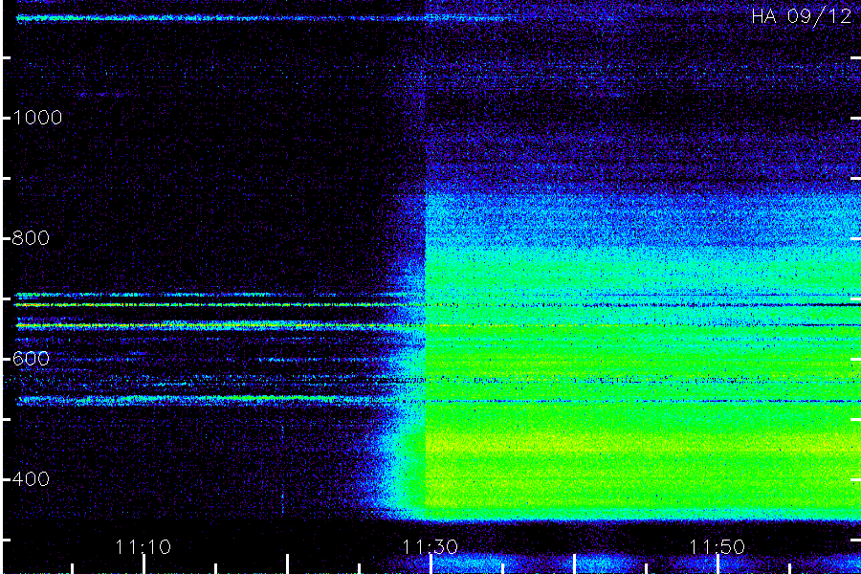Screen dimensions: 861x574
Task: Click the 800 frequency axis label
Action: click(x=31, y=238)
